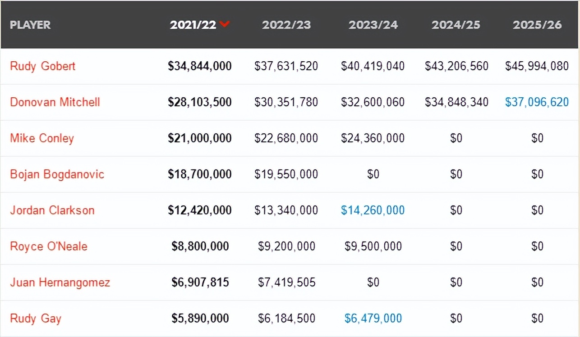This screenshot has height=337, width=580.
Task: Open Bojan Bogdanovic player link
Action: click(57, 174)
